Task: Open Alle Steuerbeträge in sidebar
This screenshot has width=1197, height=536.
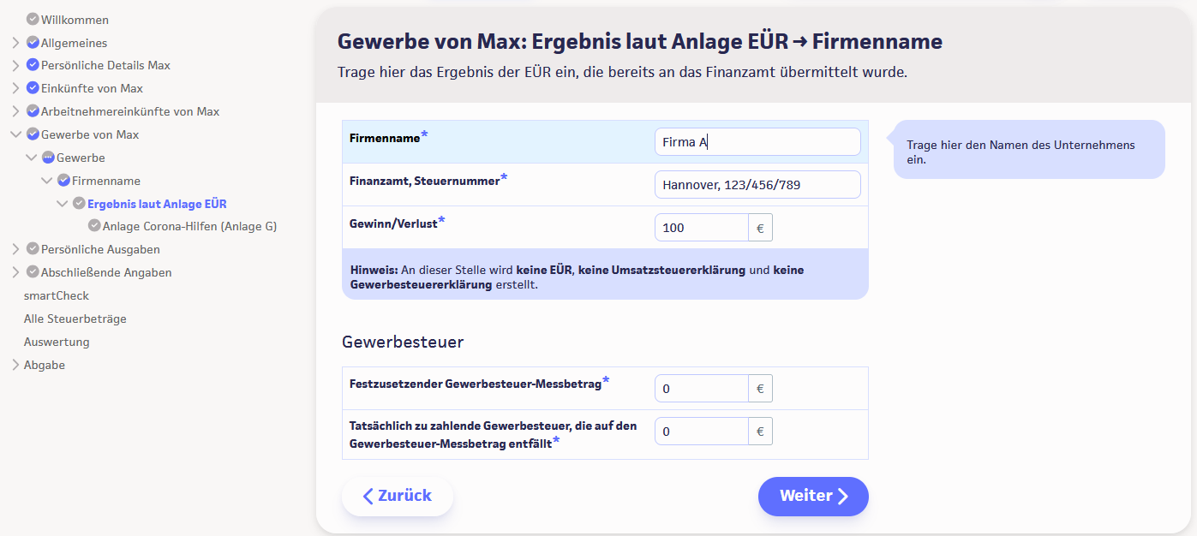Action: click(75, 319)
